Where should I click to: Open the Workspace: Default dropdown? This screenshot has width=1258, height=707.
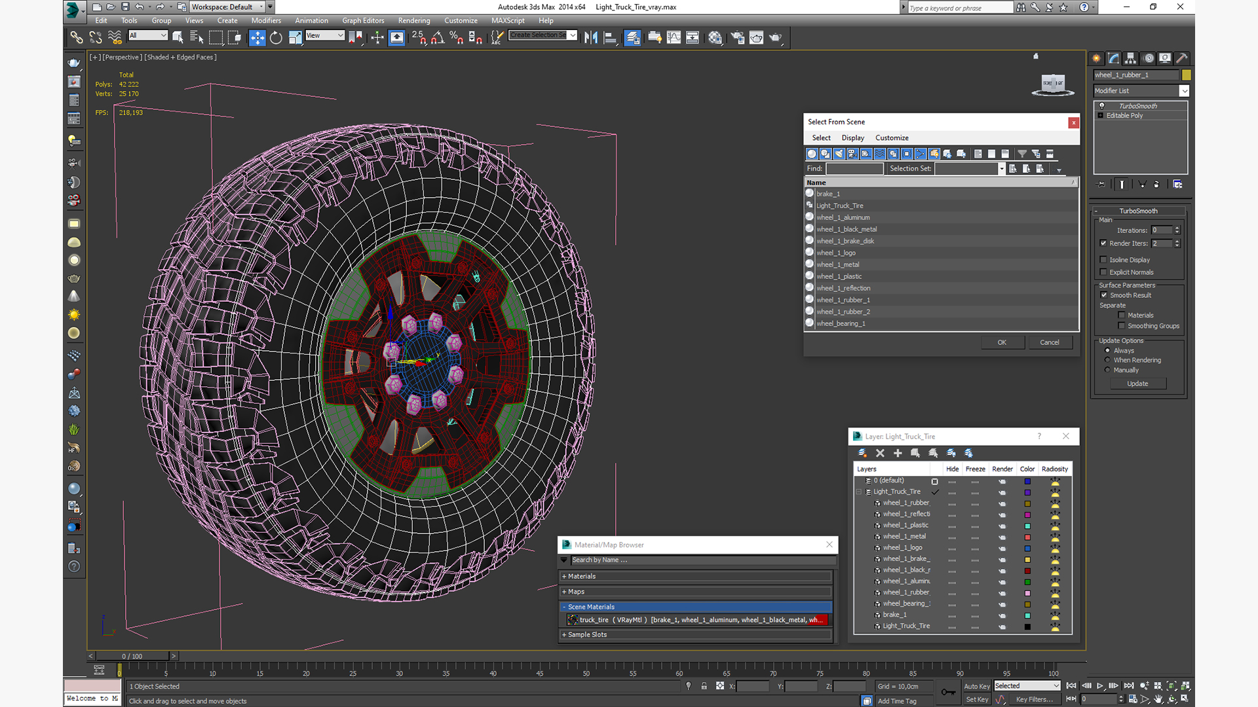pos(227,7)
